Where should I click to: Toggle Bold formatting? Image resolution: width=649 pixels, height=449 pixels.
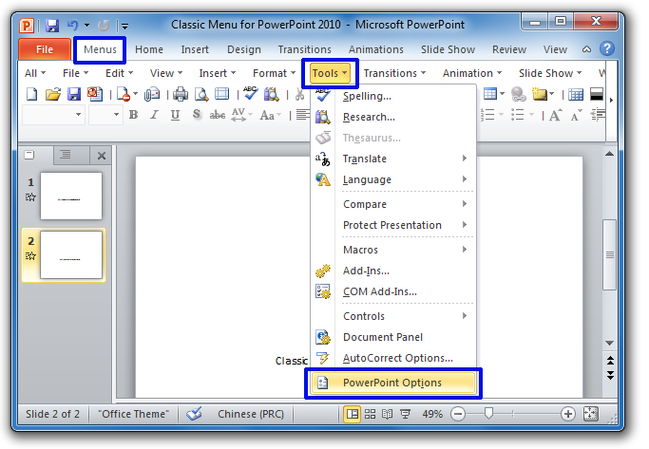pyautogui.click(x=133, y=115)
